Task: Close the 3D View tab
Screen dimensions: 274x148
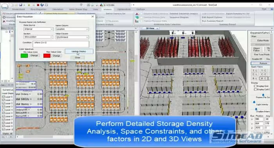Action: (x=157, y=28)
